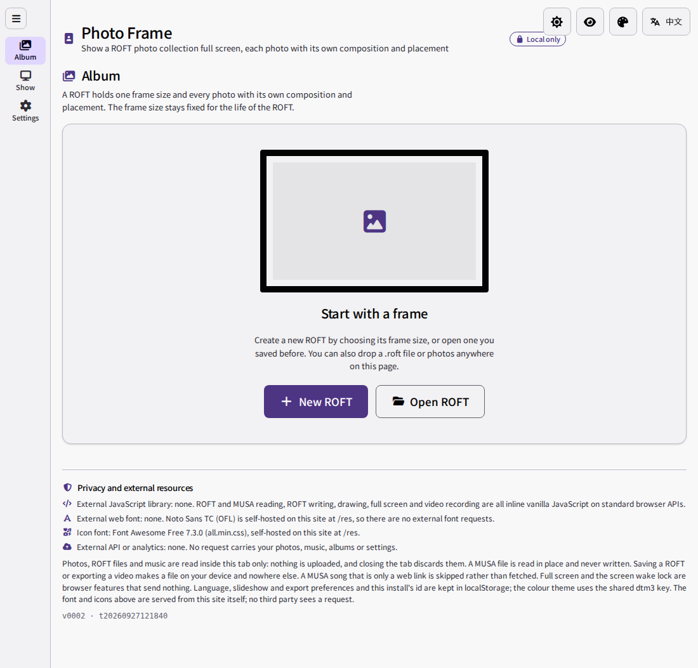Click the empty photo frame preview
The image size is (698, 668).
point(374,221)
